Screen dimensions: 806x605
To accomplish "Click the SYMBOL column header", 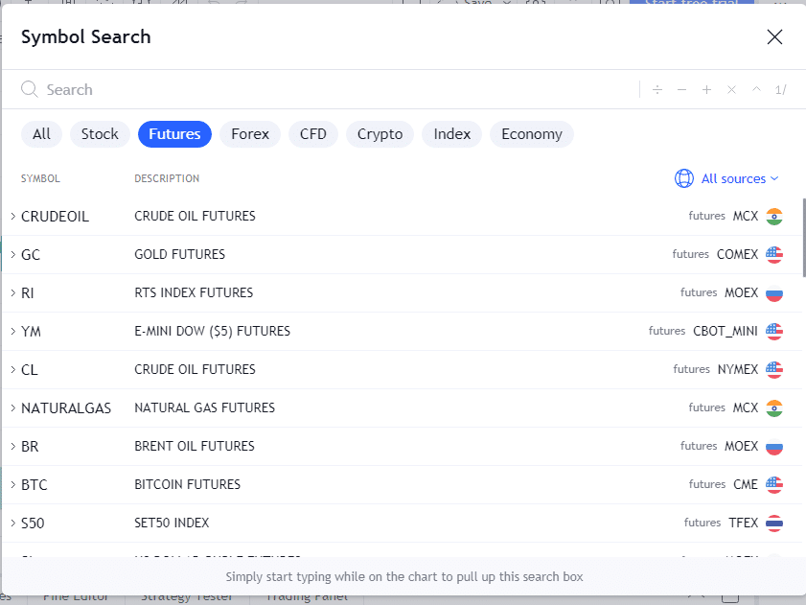I will click(x=40, y=178).
